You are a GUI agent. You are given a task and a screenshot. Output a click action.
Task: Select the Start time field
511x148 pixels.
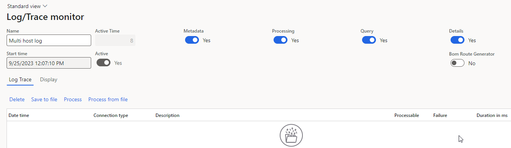click(49, 63)
